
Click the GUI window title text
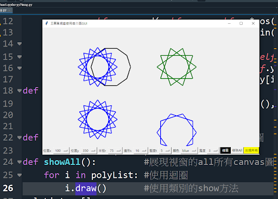click(69, 23)
